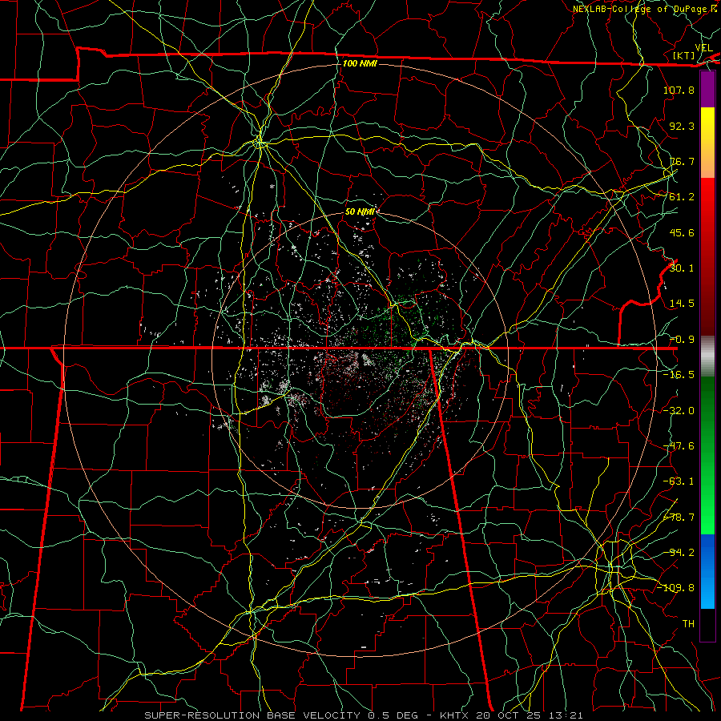
Task: Click the -16.5 velocity scale value
Action: (679, 375)
